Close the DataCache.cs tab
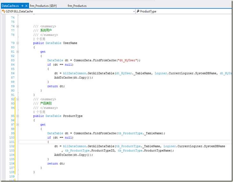 pyautogui.click(x=26, y=6)
